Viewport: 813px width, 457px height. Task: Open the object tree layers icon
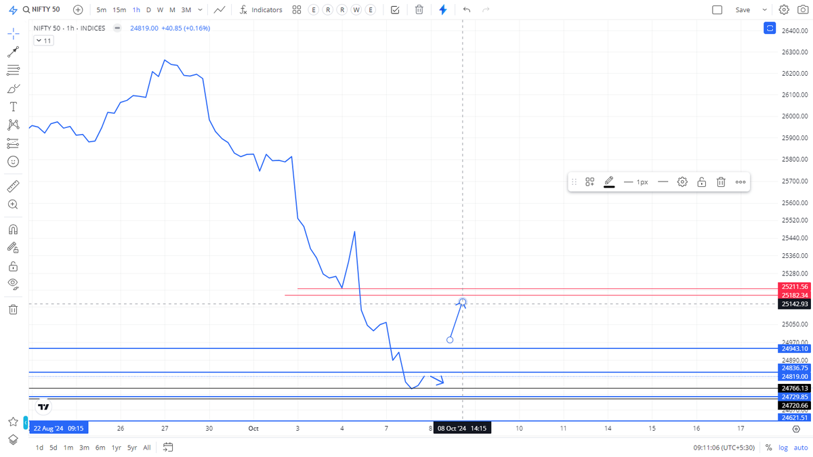(13, 439)
